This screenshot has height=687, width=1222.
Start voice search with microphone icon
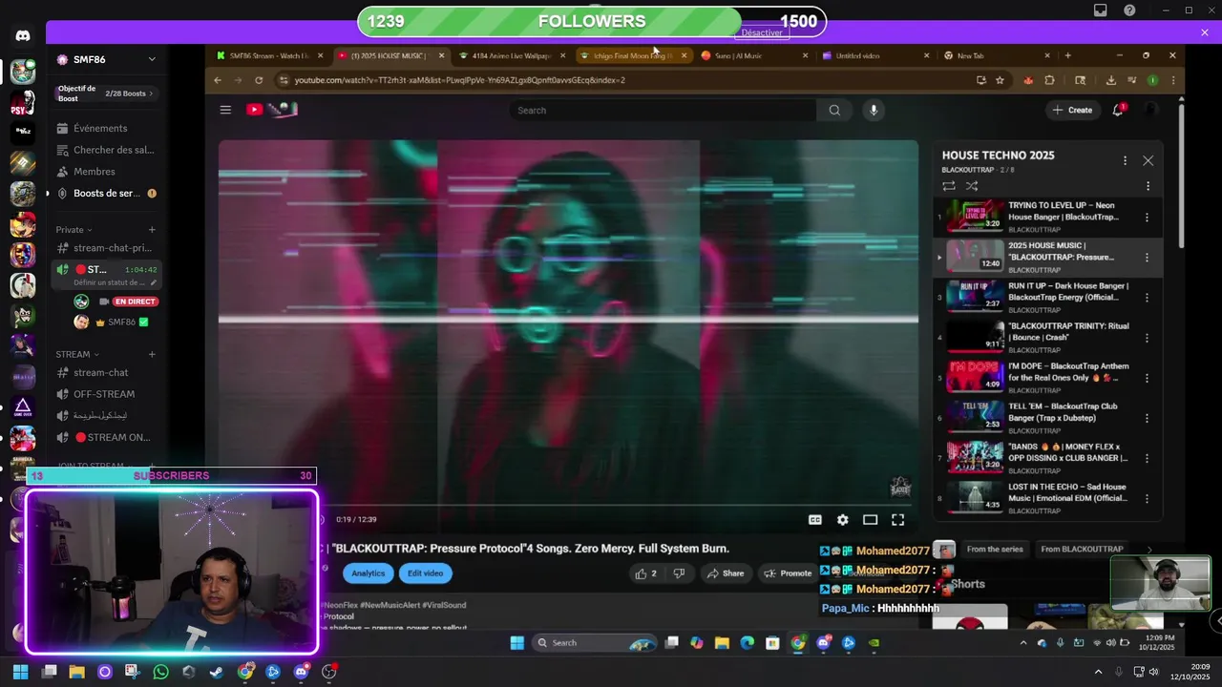873,110
